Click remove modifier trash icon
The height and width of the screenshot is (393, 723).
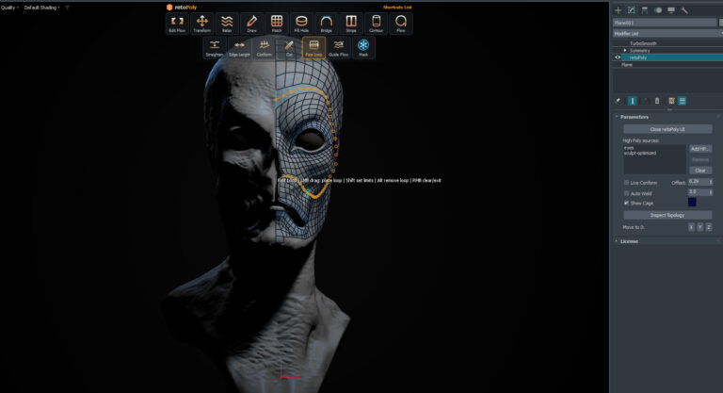[x=657, y=101]
